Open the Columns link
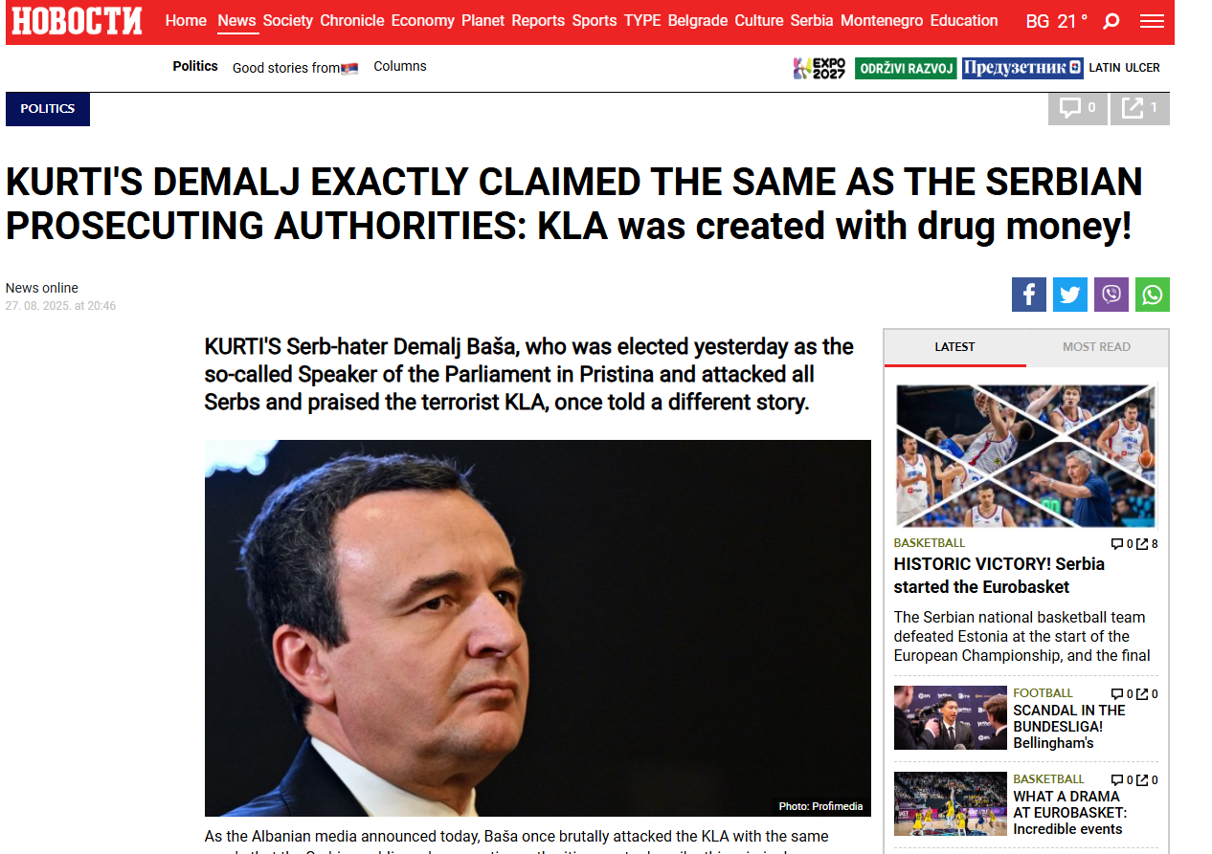 399,67
